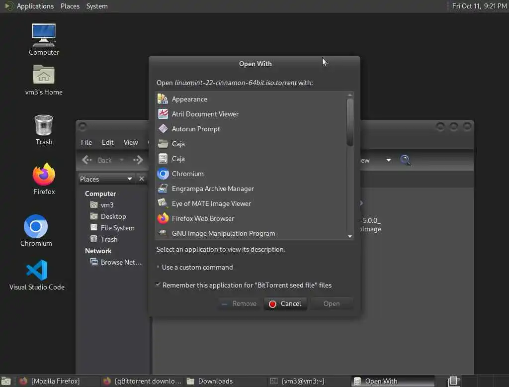The height and width of the screenshot is (387, 509).
Task: Select Appearance in the application list
Action: click(x=251, y=99)
